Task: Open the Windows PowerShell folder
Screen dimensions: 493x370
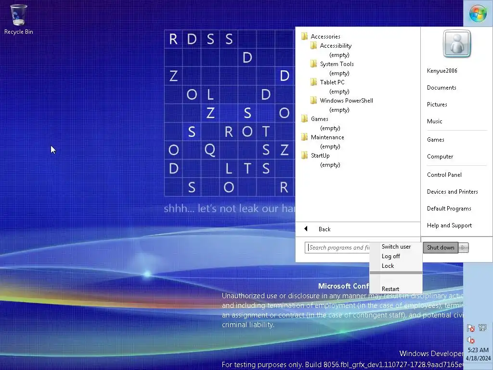Action: tap(346, 100)
